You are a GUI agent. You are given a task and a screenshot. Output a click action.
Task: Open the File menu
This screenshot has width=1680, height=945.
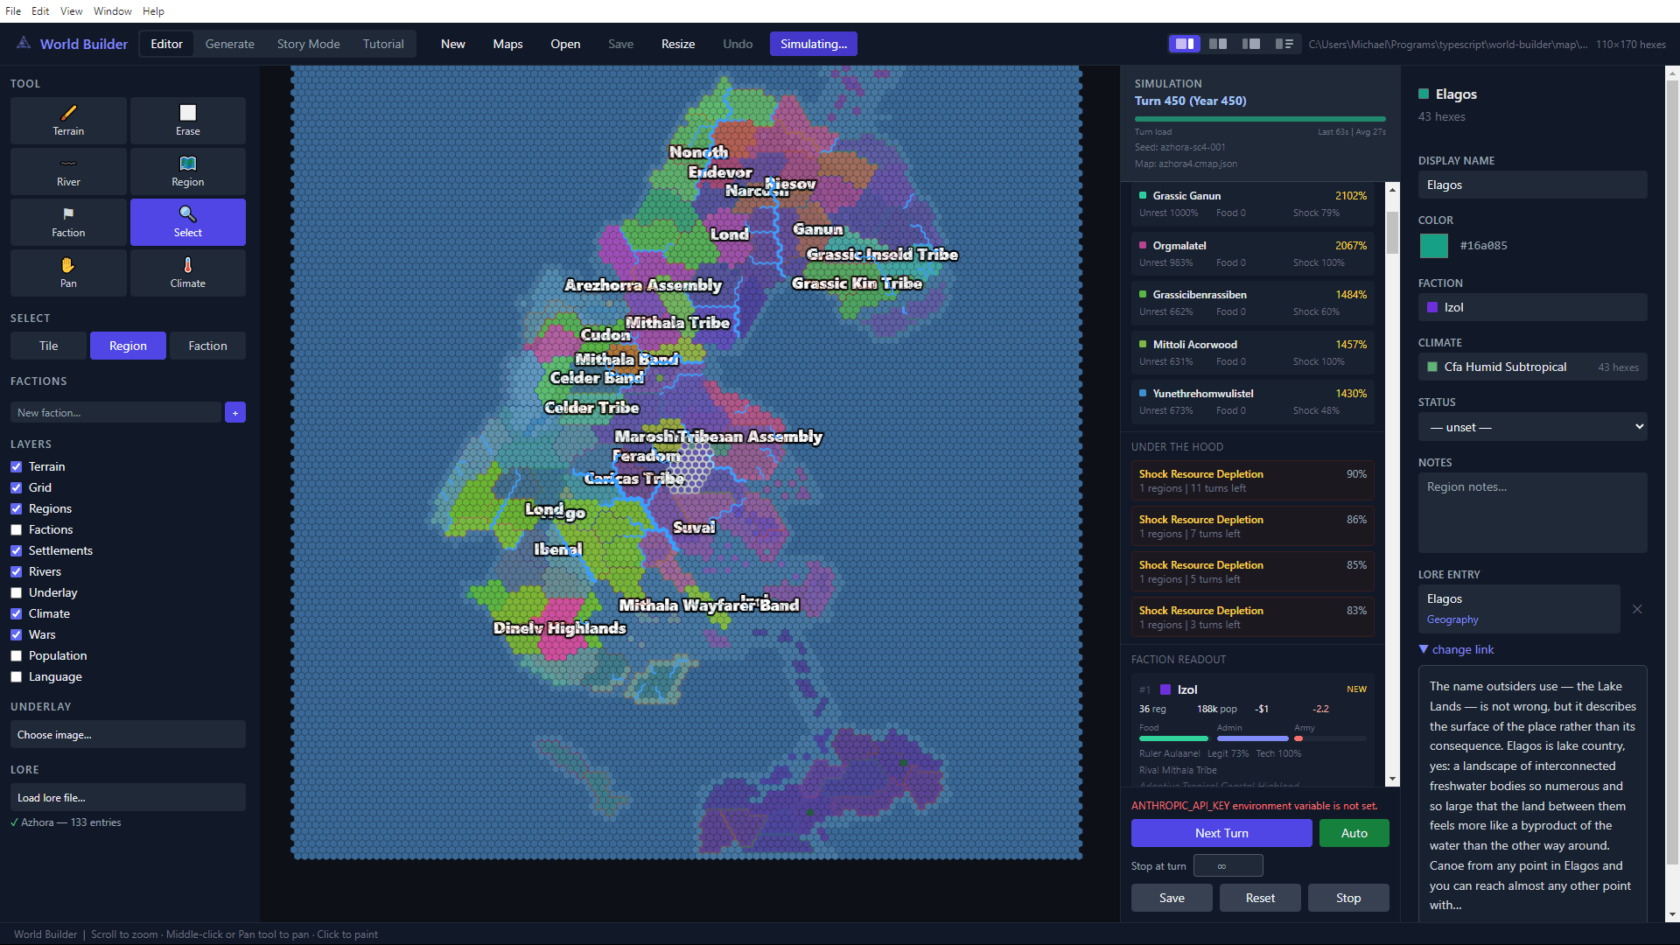[13, 11]
